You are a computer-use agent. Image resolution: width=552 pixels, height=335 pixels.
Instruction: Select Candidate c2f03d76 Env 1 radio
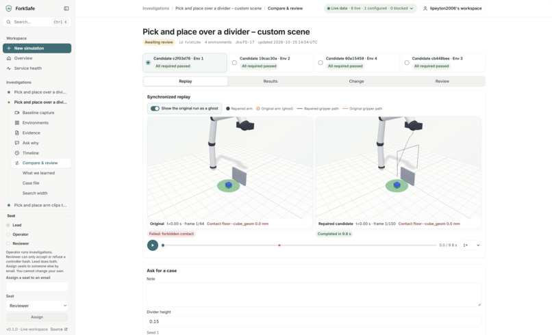pyautogui.click(x=148, y=63)
